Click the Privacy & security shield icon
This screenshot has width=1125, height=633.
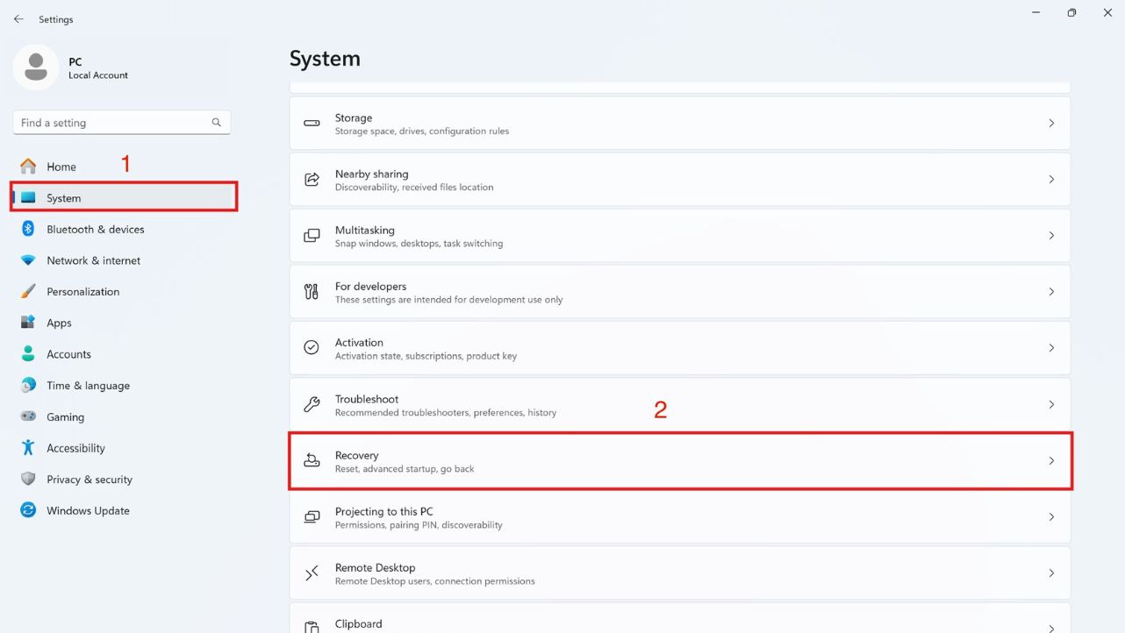click(x=28, y=479)
